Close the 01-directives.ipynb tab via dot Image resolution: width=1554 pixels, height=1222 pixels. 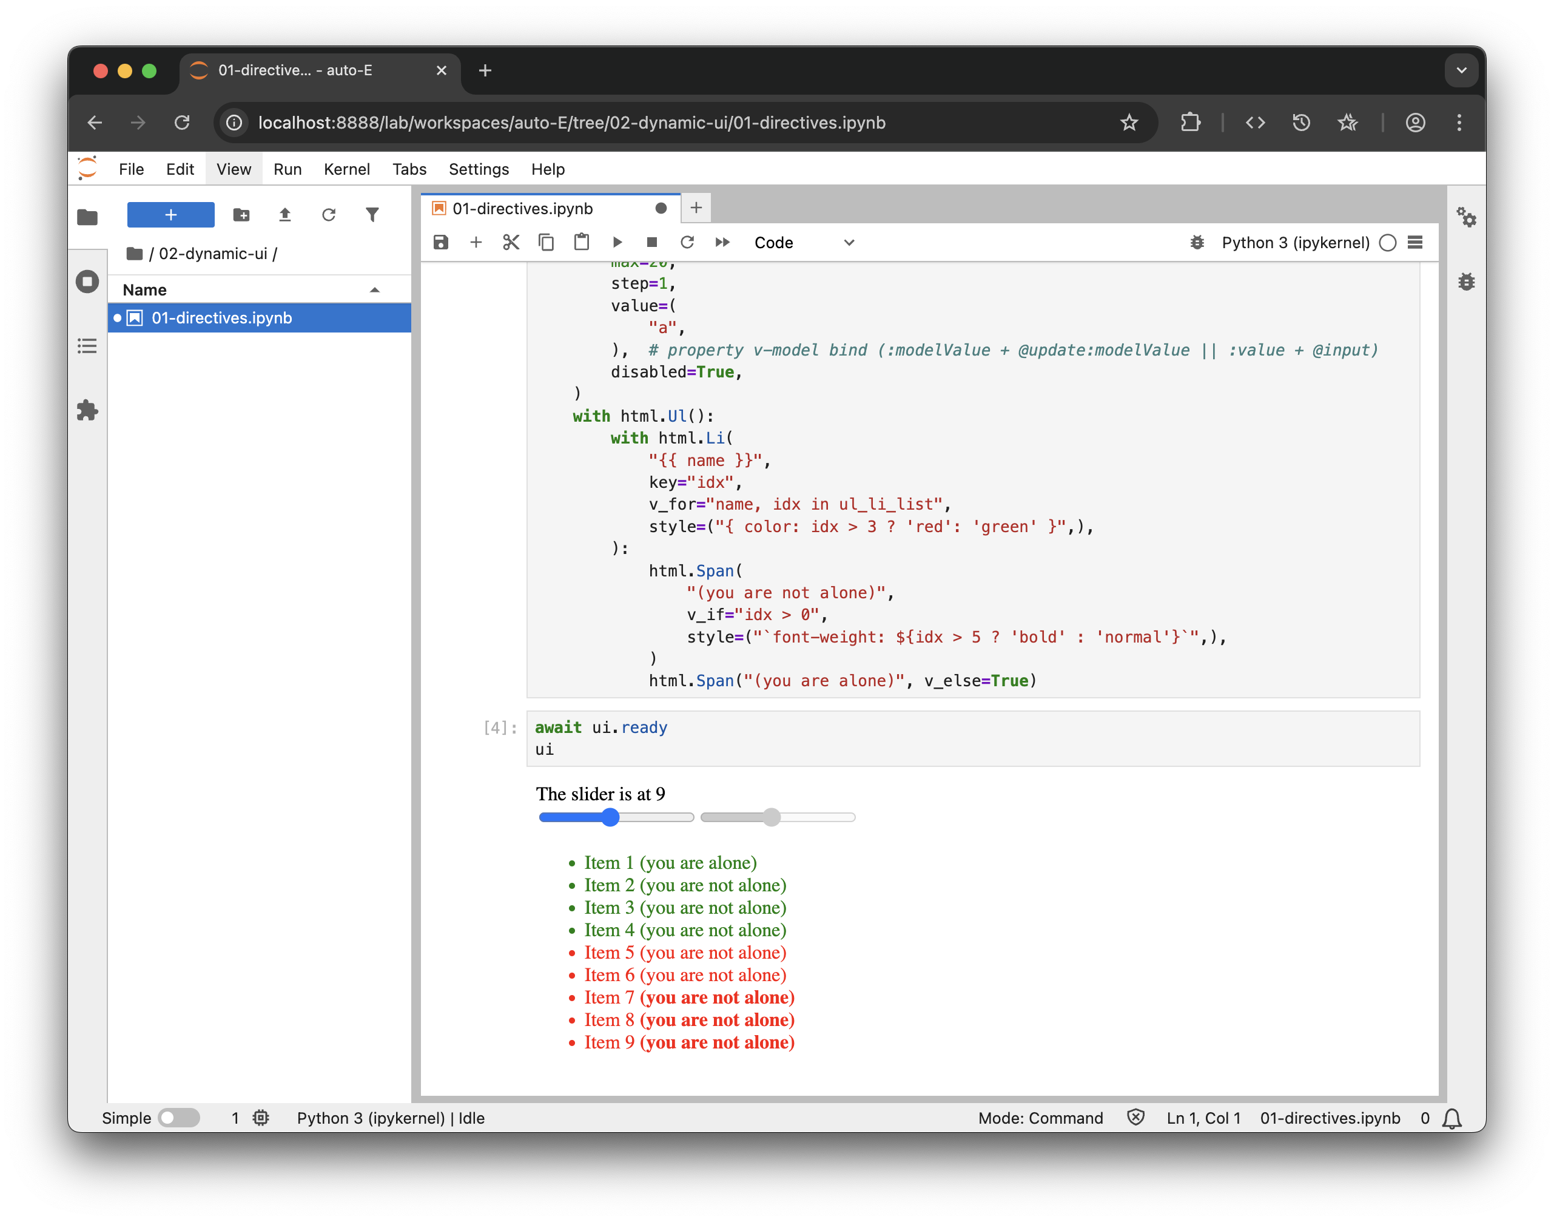[x=661, y=208]
